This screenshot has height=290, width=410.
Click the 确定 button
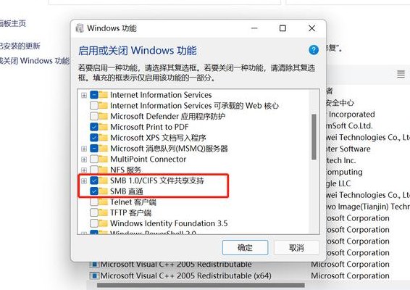pos(245,248)
